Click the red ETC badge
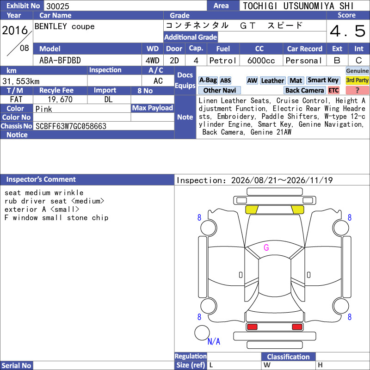Screen dimensions: 370x370 point(333,90)
